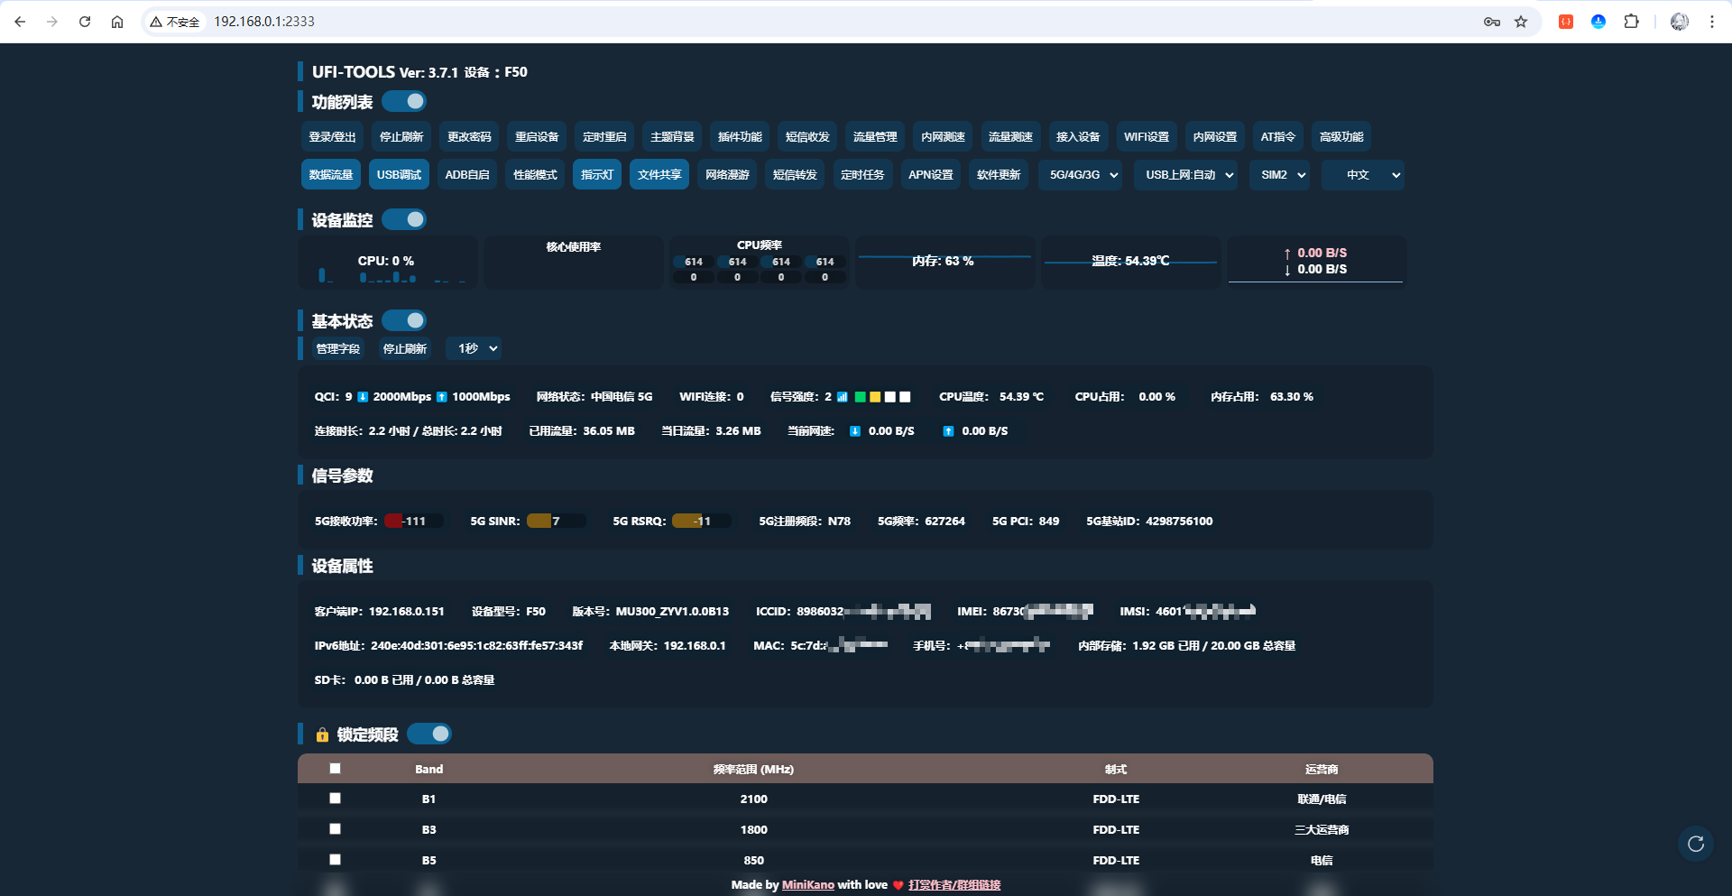
Task: Open the MiniKano author link
Action: 807,885
